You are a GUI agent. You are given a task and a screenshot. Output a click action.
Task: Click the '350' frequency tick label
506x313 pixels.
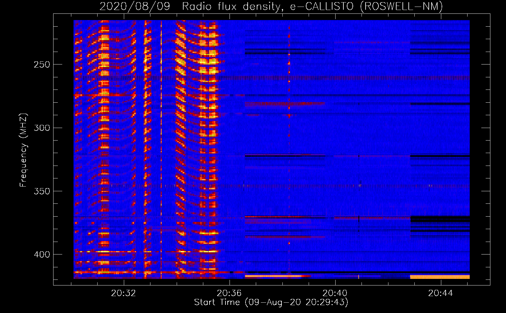(x=42, y=191)
